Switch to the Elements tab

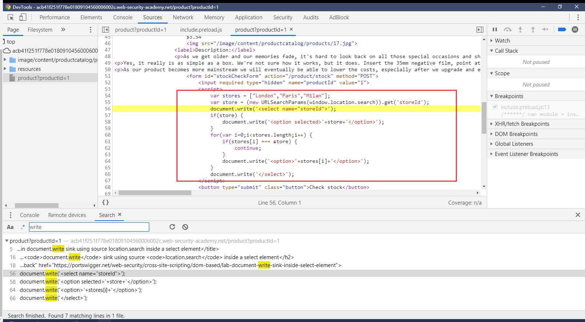(91, 17)
